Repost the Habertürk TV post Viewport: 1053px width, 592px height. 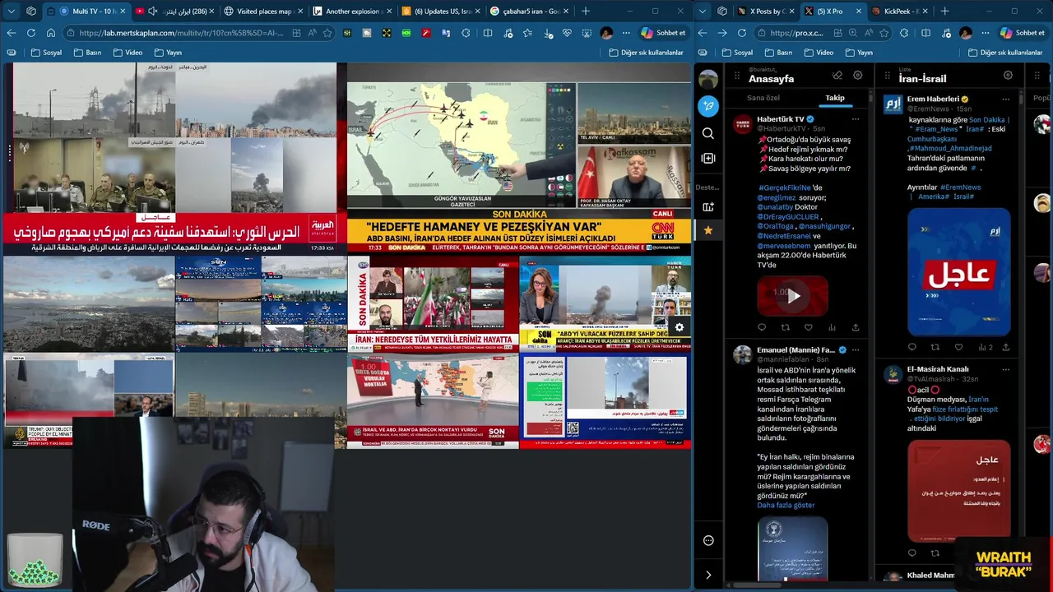tap(785, 327)
